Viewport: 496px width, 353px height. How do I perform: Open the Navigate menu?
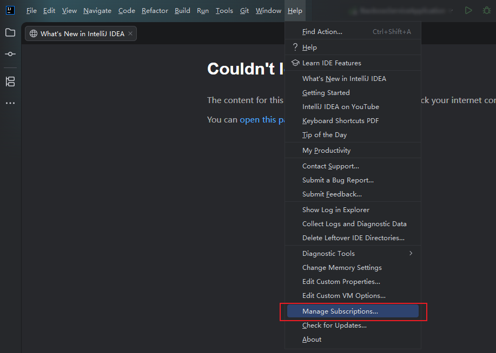pyautogui.click(x=97, y=11)
